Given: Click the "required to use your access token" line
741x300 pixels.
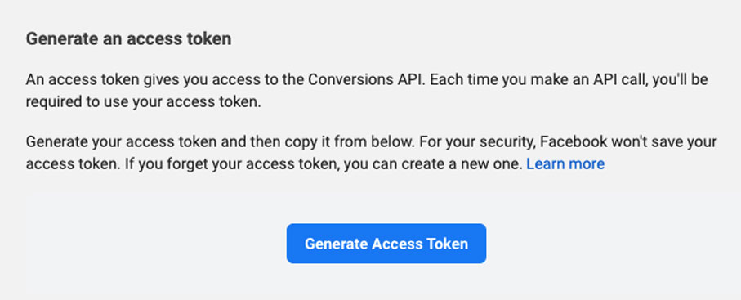Looking at the screenshot, I should (x=143, y=102).
